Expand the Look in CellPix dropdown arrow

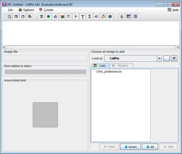coord(159,58)
